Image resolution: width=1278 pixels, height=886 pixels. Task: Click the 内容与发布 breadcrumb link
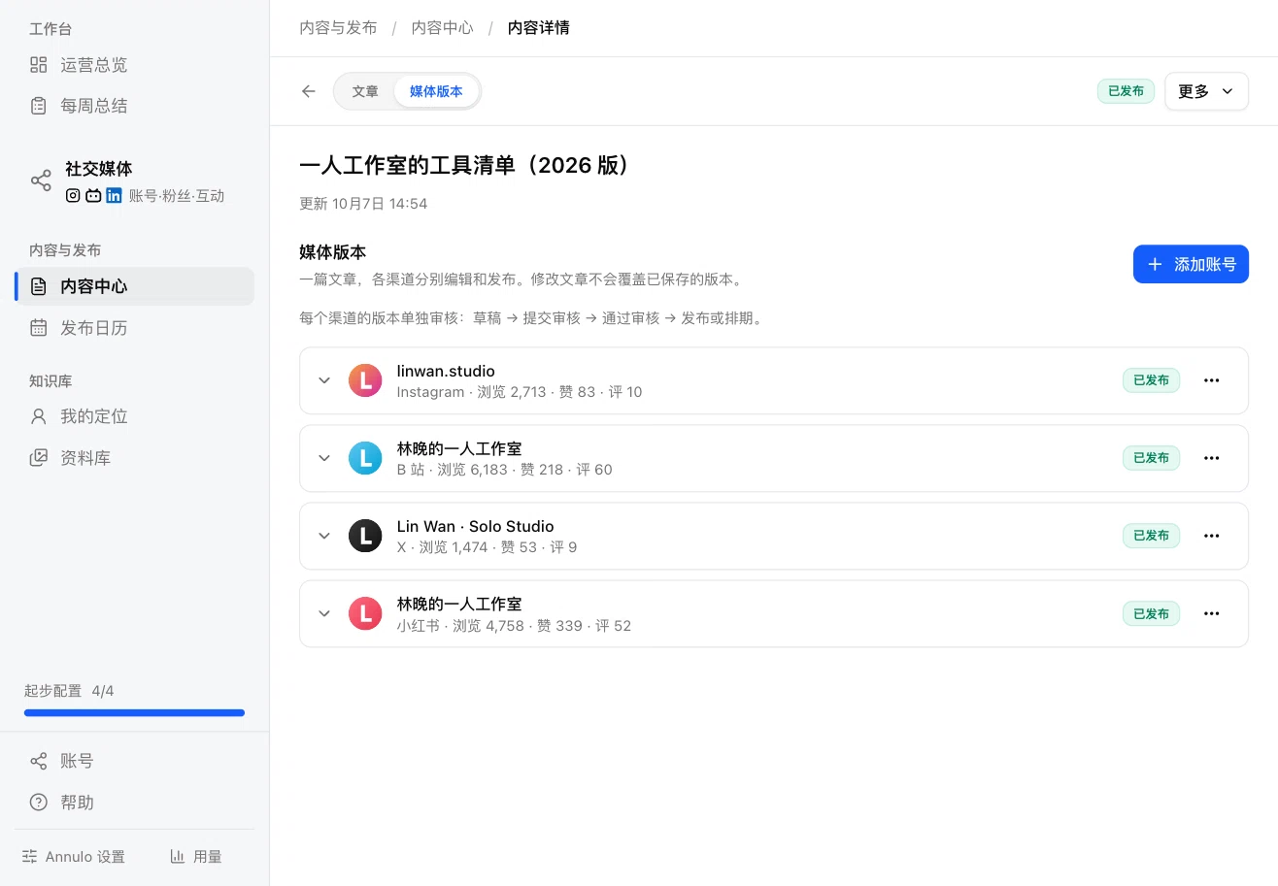(x=338, y=27)
